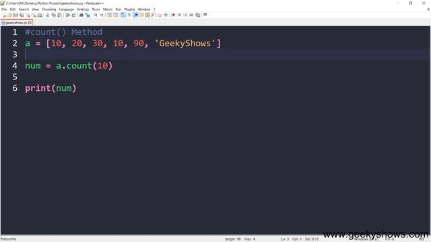The image size is (431, 242).
Task: Open Find with the binoculars icon
Action: [x=81, y=15]
